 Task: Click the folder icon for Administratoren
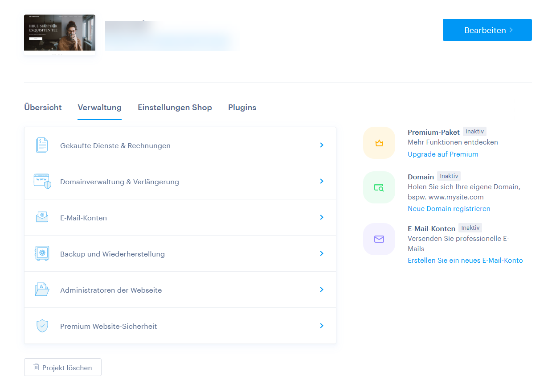[x=42, y=290]
